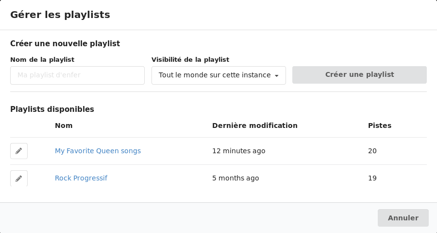Focus the playlist name input field
The height and width of the screenshot is (233, 437).
click(x=78, y=75)
